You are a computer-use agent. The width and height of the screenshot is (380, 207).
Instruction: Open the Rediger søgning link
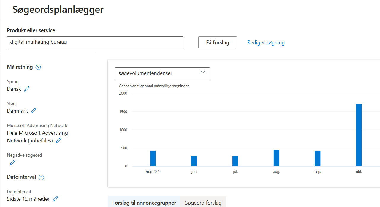(266, 43)
